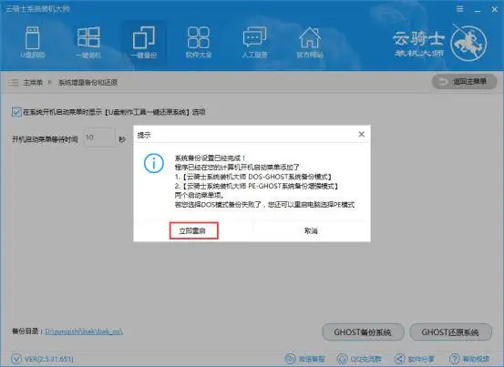The height and width of the screenshot is (367, 504).
Task: Visit the 官方网站 home icon
Action: click(310, 43)
